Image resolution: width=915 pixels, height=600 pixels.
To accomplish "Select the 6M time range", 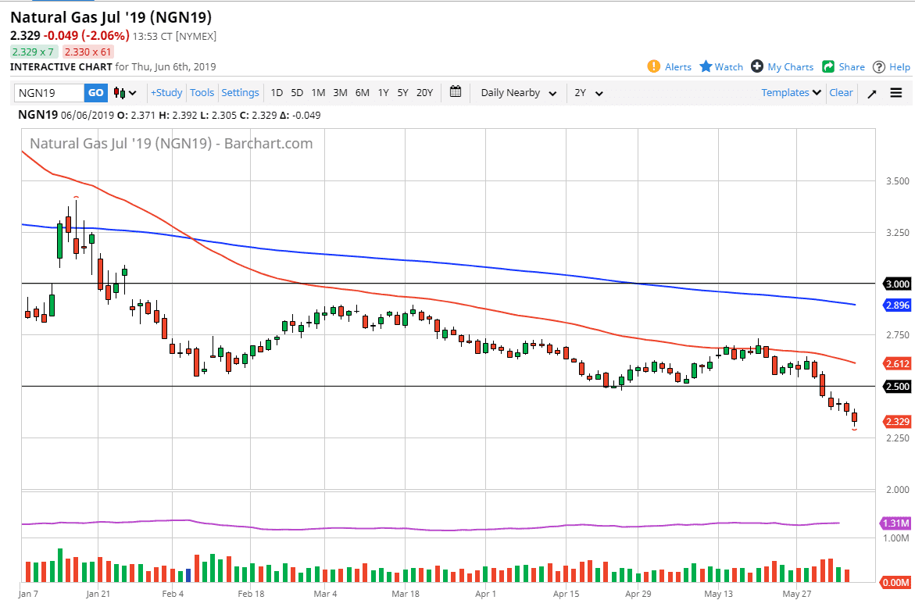I will [x=363, y=92].
